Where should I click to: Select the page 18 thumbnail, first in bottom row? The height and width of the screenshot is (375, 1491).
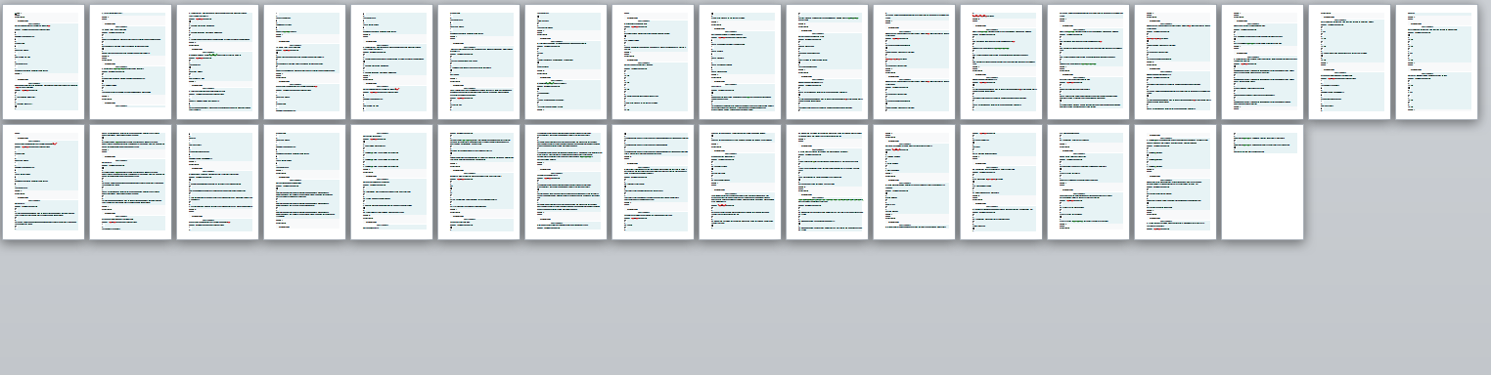pos(43,182)
